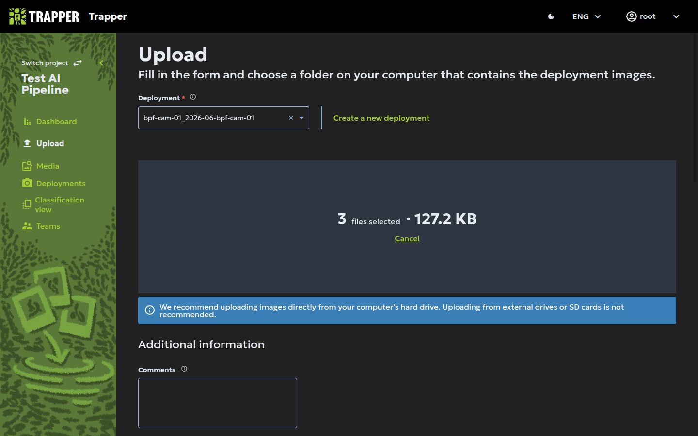Cancel the selected files
Image resolution: width=698 pixels, height=436 pixels.
(x=407, y=238)
